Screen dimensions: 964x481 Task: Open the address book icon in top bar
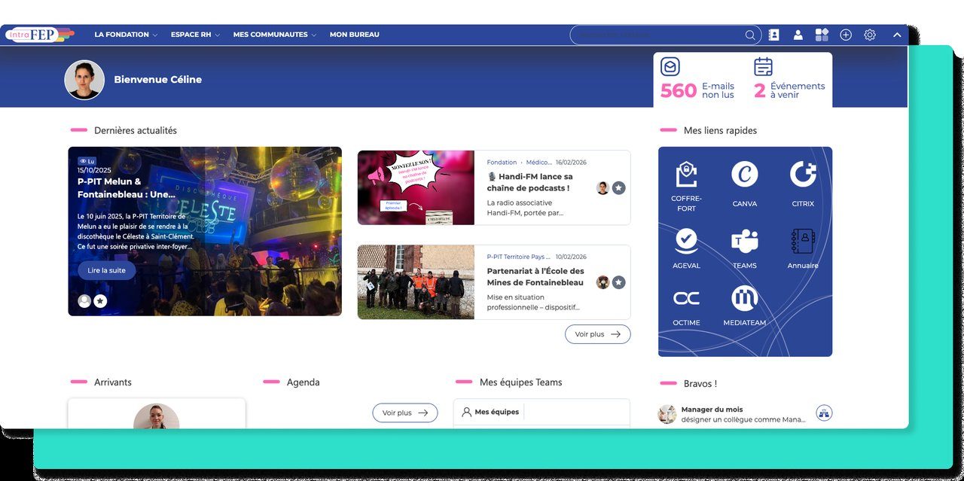[773, 35]
